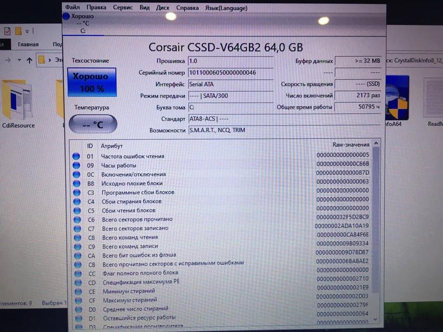443x332 pixels.
Task: Click the status circle for attribute C5
Action: pyautogui.click(x=77, y=210)
